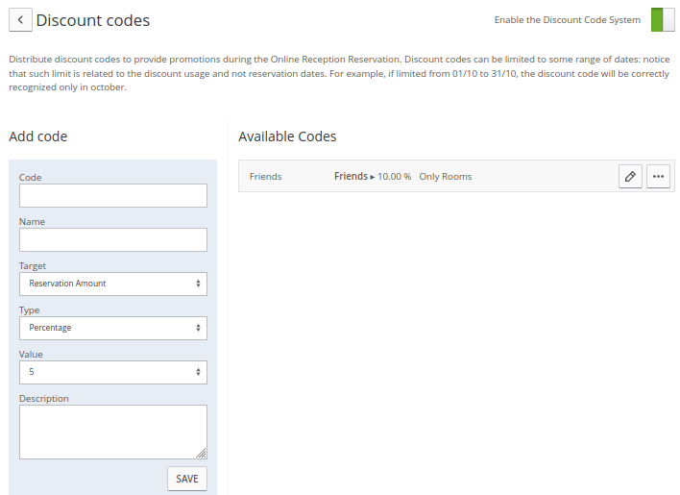Open the Target dropdown
This screenshot has width=680, height=495.
113,284
